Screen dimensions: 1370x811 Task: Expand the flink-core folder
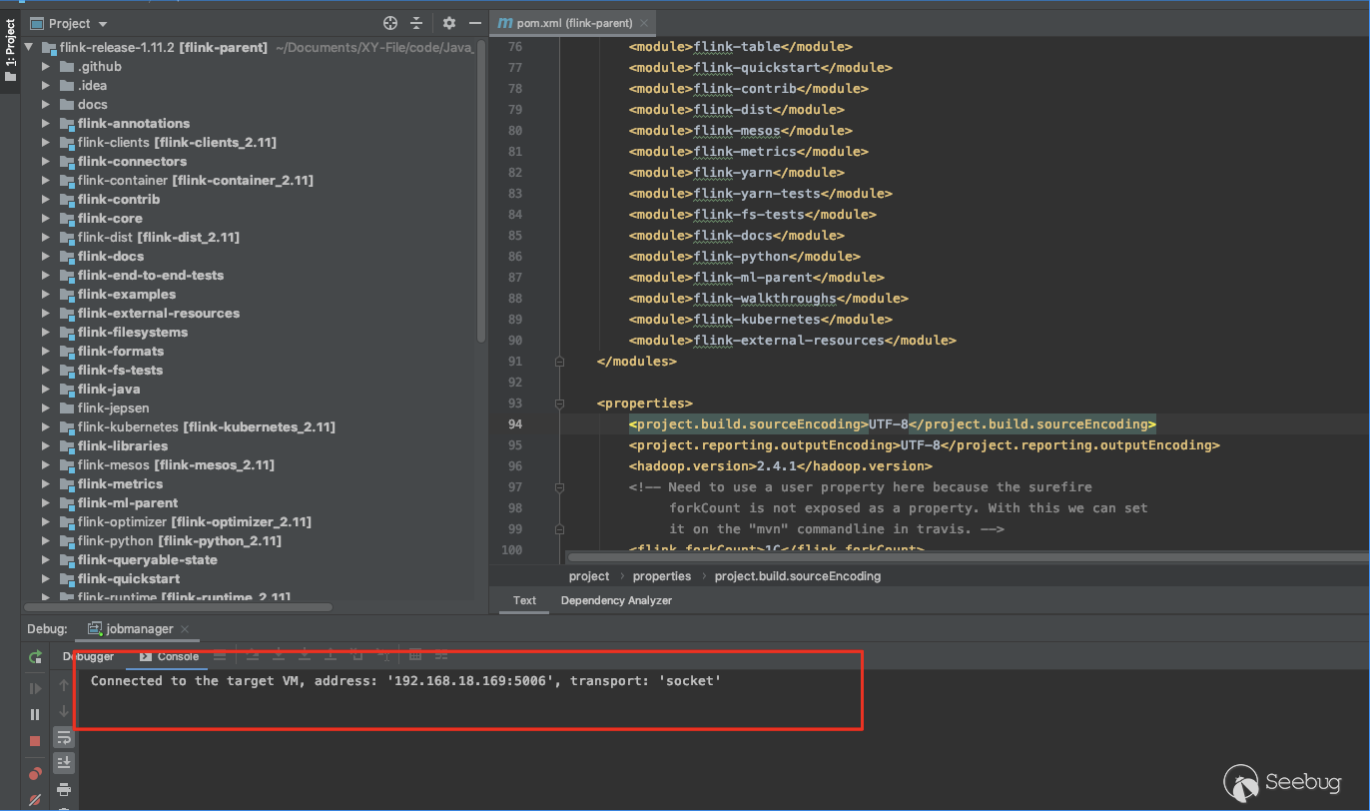[46, 218]
